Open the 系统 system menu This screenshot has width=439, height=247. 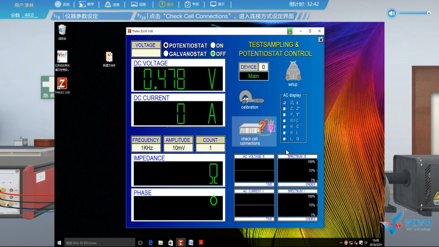(62, 4)
